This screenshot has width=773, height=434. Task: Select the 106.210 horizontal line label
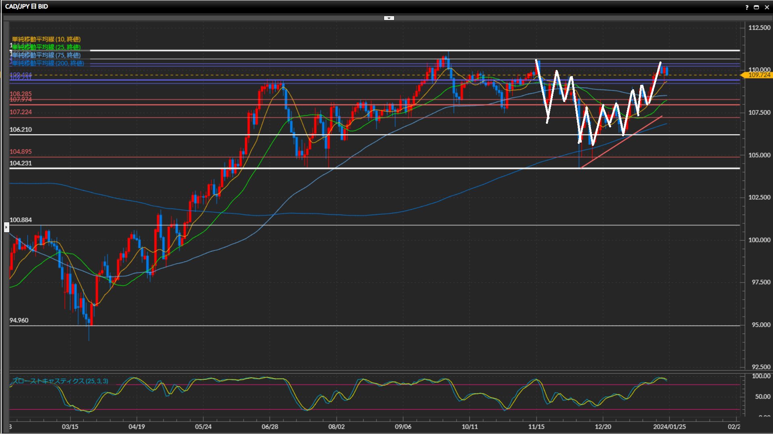pos(21,129)
